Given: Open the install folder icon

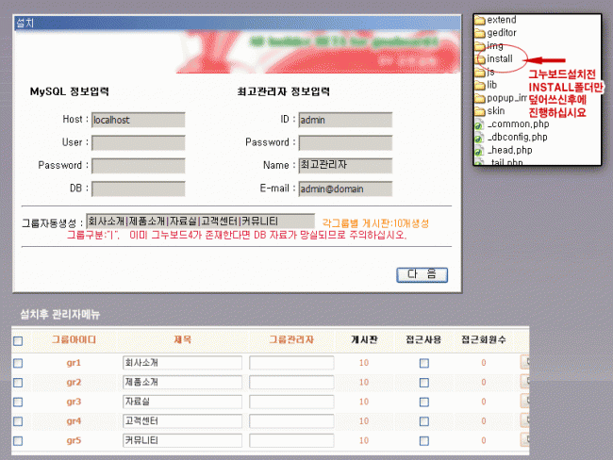Looking at the screenshot, I should 479,58.
